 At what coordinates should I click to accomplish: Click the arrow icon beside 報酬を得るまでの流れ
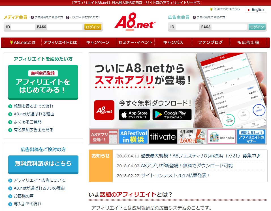coord(10,106)
